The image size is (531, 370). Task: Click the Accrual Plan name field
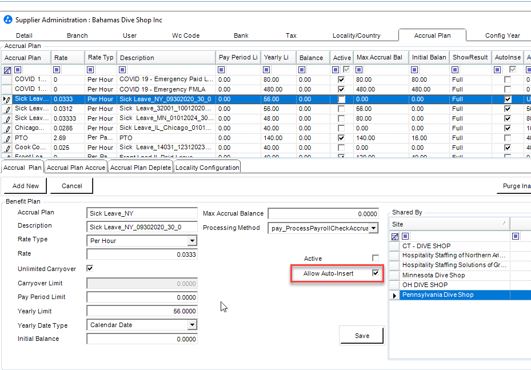click(x=142, y=213)
